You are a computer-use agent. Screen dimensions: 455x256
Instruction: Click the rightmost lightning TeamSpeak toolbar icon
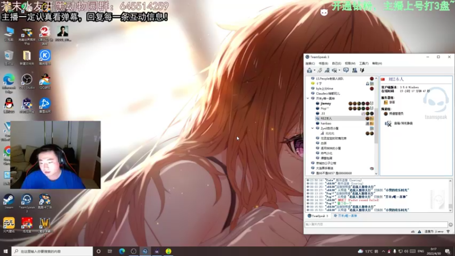pyautogui.click(x=362, y=70)
